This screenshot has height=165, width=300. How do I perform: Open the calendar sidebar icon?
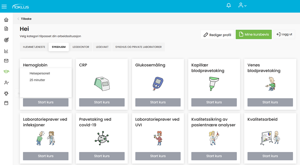pyautogui.click(x=6, y=103)
